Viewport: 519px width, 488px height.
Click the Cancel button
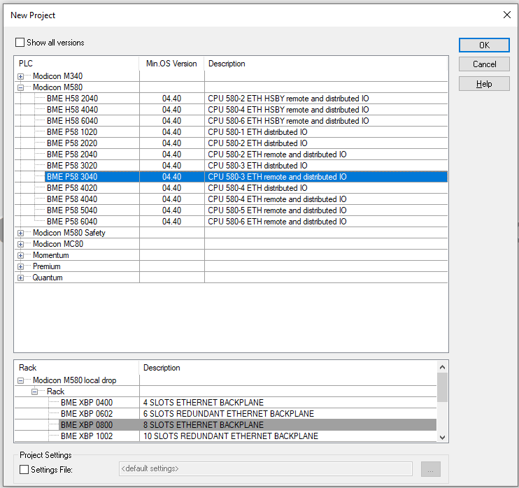pos(484,64)
